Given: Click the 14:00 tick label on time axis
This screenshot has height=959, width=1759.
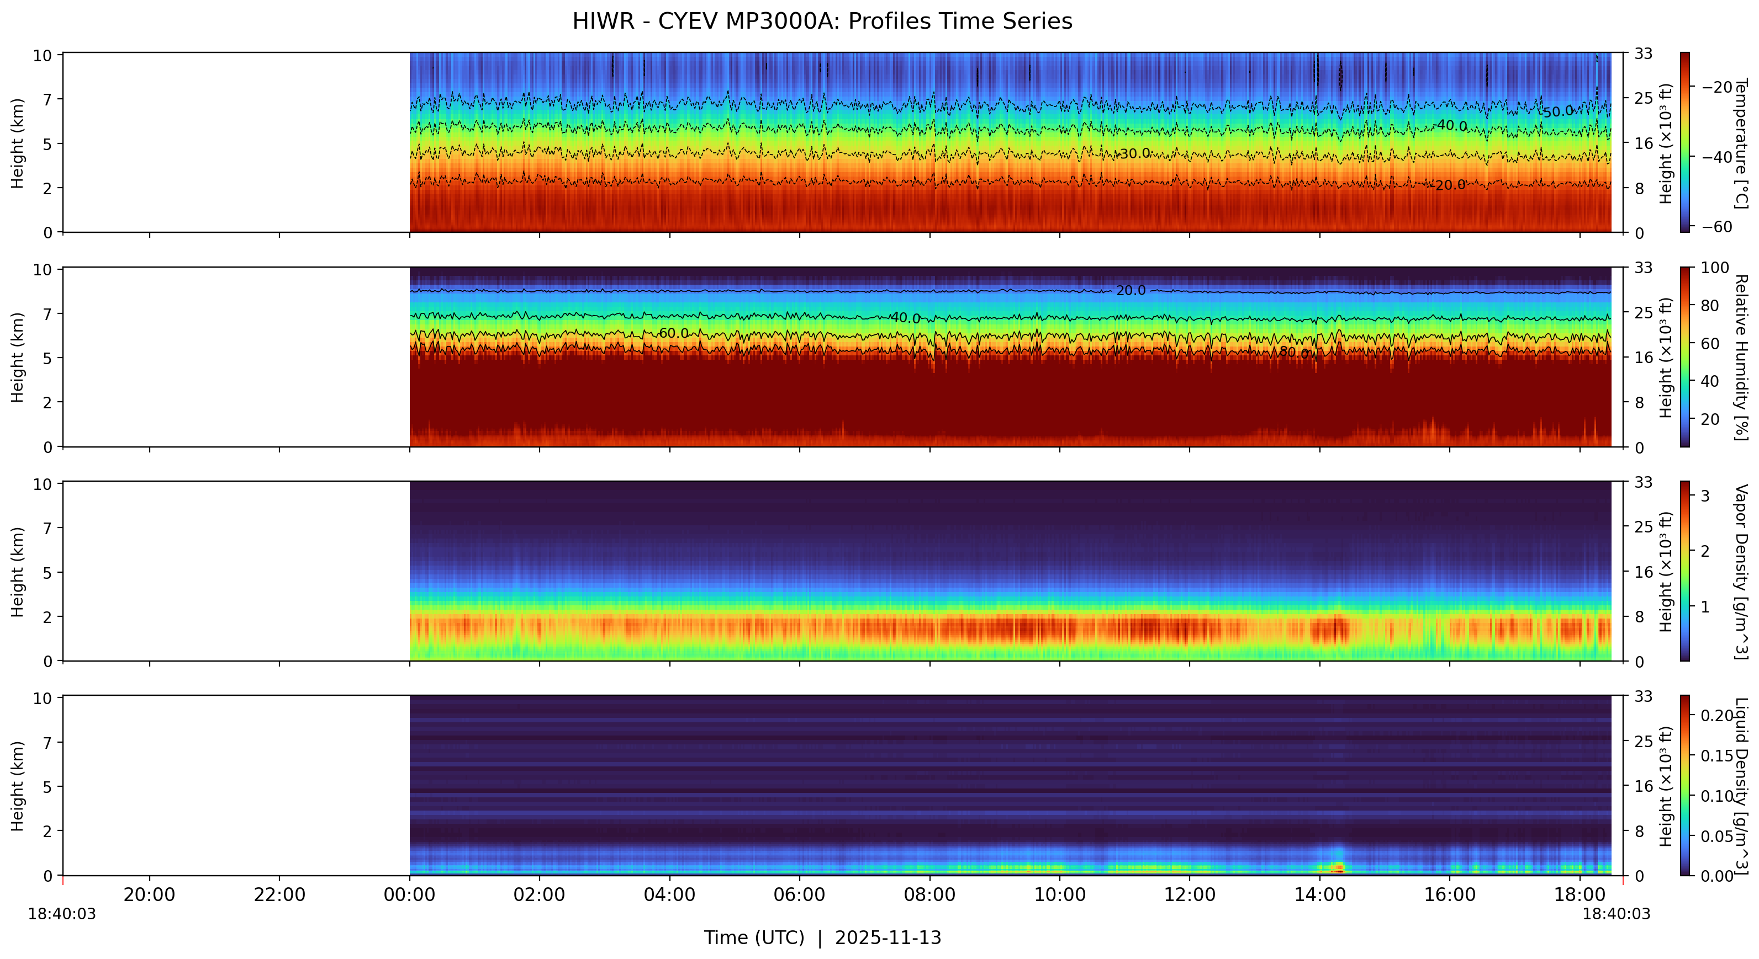Looking at the screenshot, I should click(1319, 895).
